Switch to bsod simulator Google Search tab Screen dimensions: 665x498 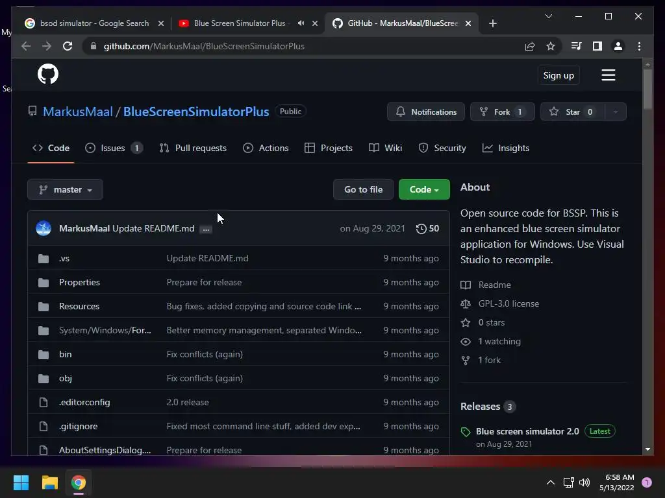94,23
